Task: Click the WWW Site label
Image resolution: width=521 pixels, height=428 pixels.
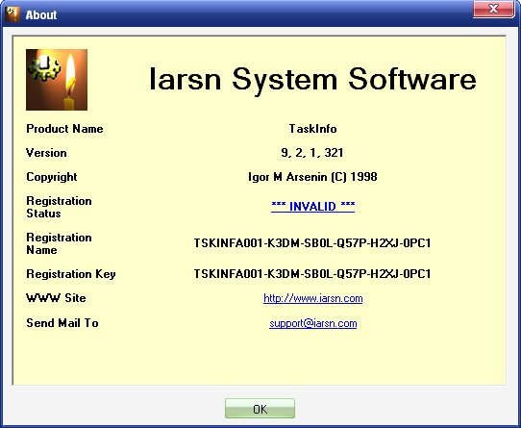Action: pyautogui.click(x=56, y=298)
